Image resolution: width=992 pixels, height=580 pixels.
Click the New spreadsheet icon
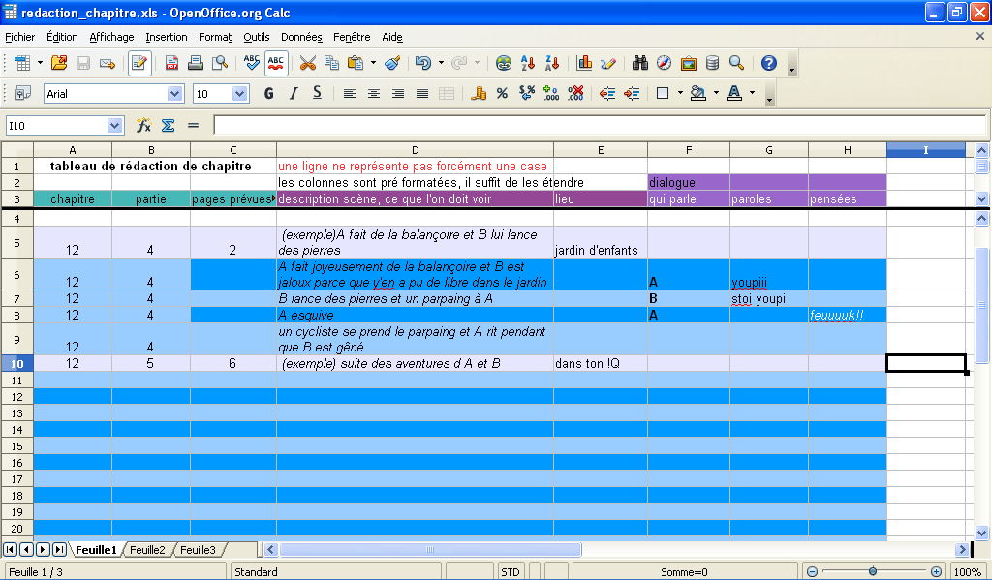(22, 63)
